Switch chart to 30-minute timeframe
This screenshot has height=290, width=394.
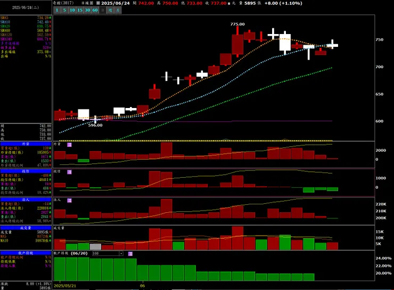87,10
